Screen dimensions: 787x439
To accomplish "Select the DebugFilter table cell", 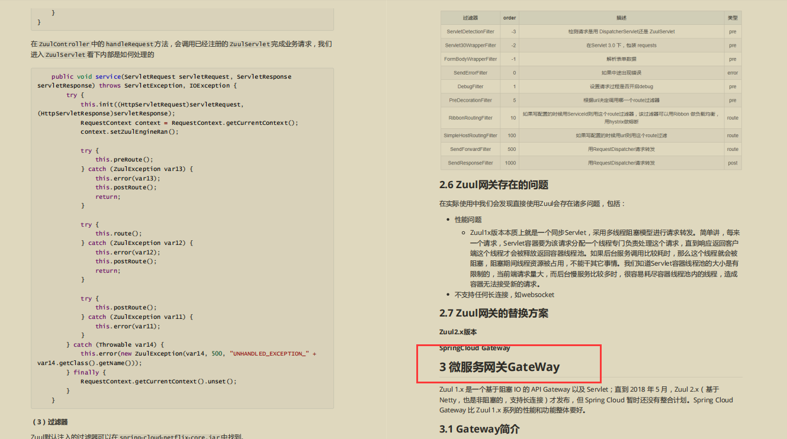I will coord(470,86).
